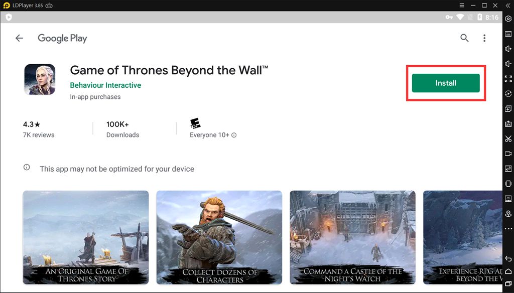
Task: Click the 100K+ Downloads text
Action: (122, 129)
